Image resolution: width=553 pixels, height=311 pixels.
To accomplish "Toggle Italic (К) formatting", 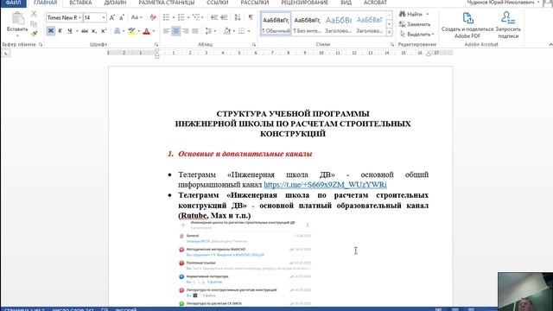I will point(60,31).
